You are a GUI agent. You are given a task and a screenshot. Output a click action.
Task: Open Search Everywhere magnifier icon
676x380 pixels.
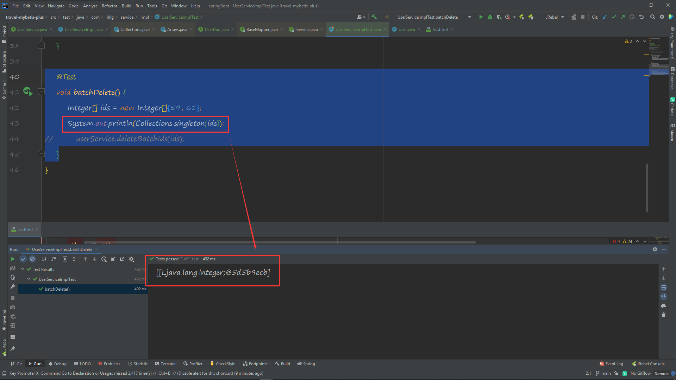[x=652, y=17]
